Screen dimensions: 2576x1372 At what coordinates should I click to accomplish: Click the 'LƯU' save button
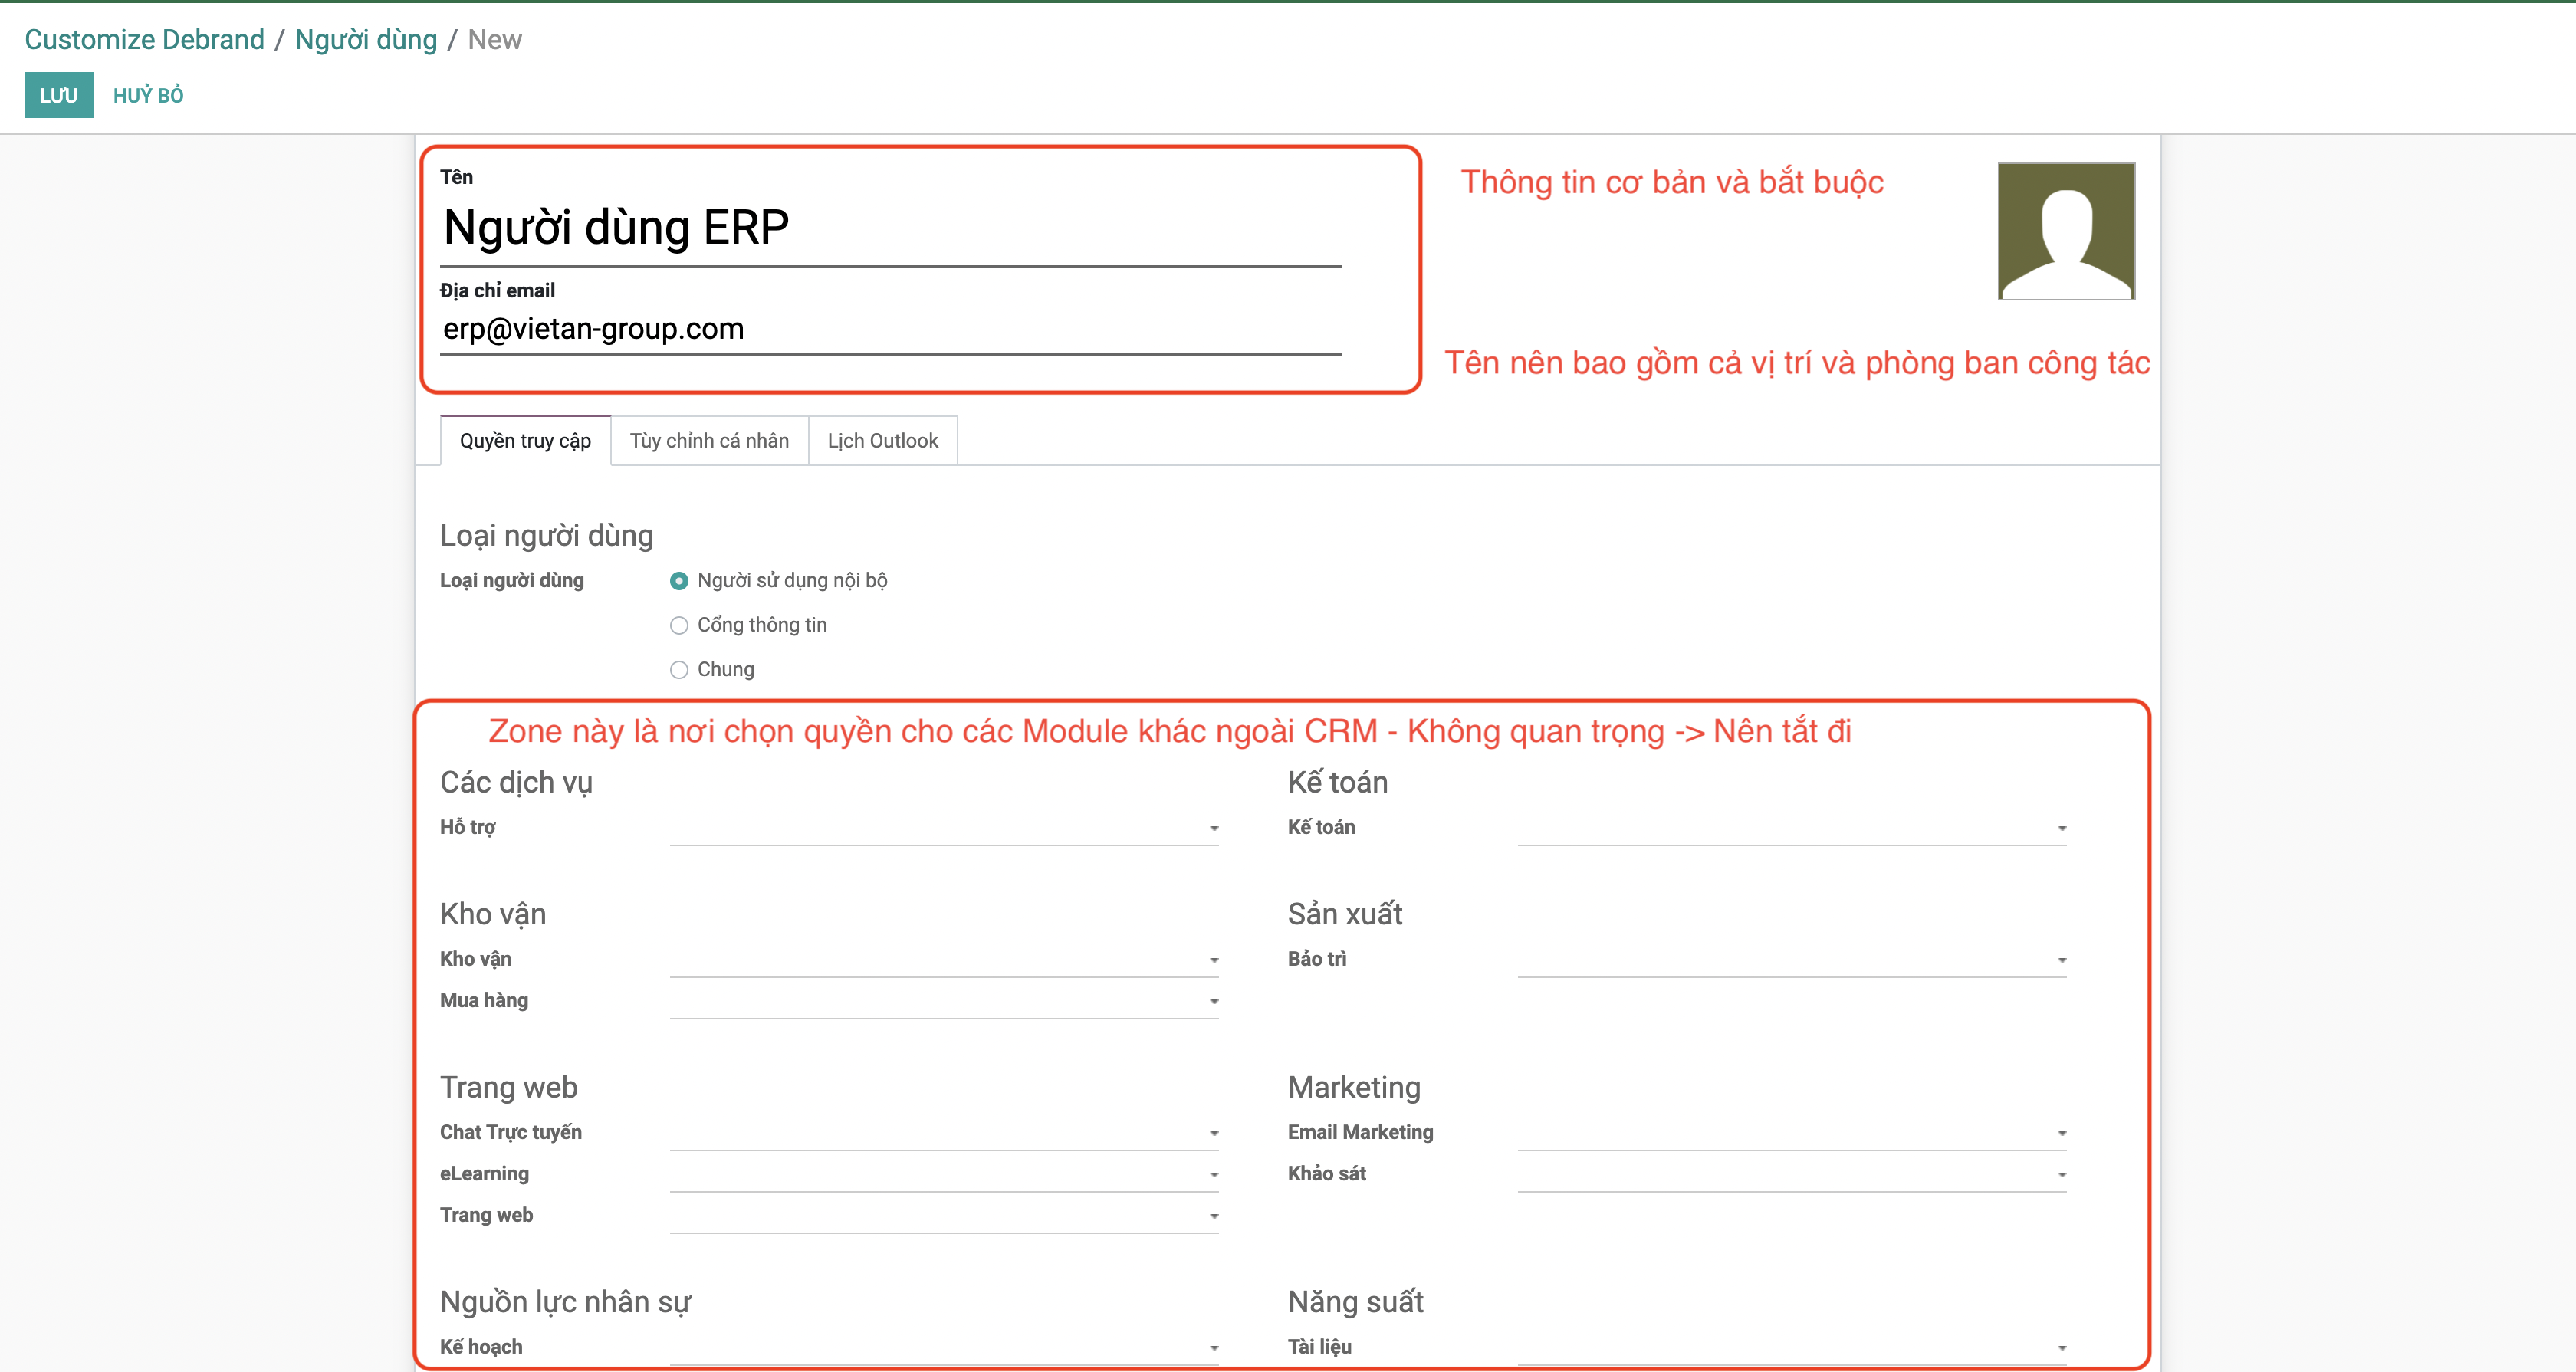point(58,95)
